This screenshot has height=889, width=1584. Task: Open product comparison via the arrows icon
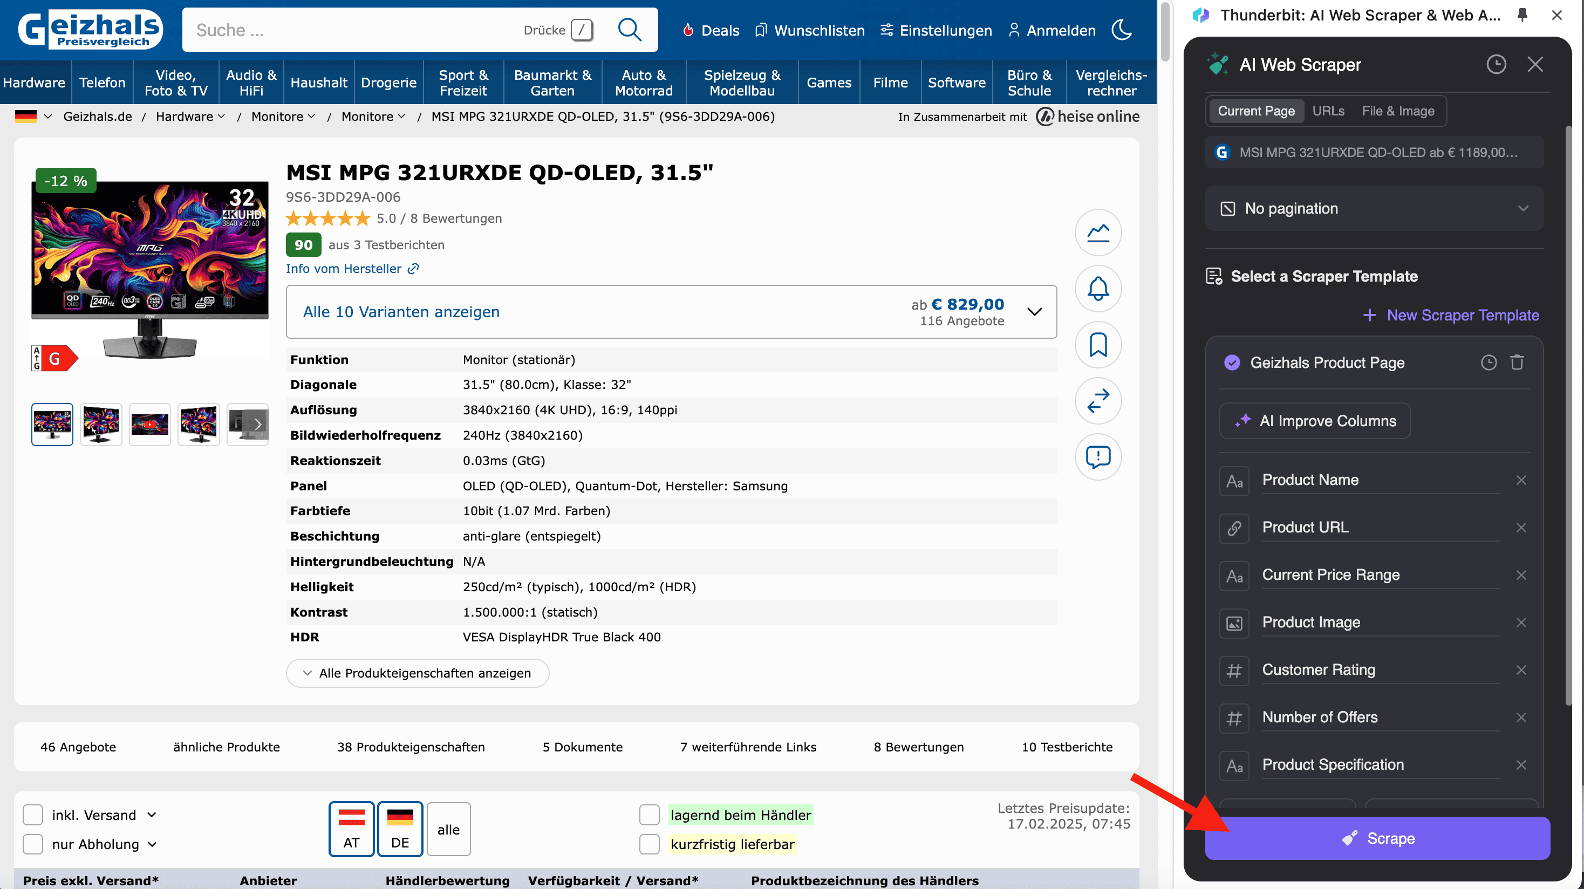click(1098, 401)
